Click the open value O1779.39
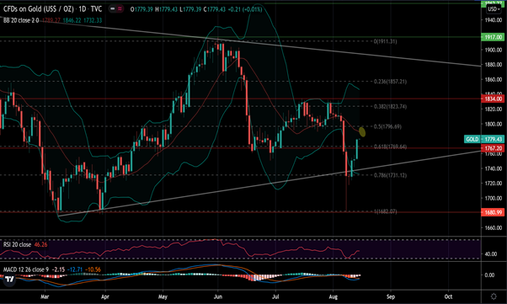Viewport: 507px width, 304px height. pyautogui.click(x=141, y=9)
